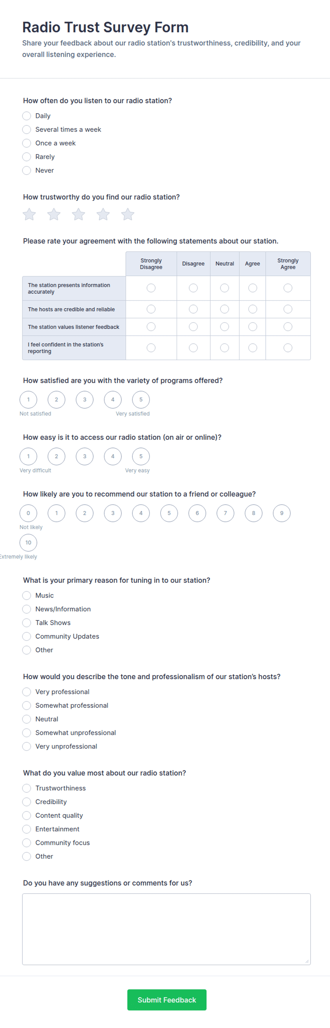The image size is (330, 1028).
Task: Pick 5 for program variety satisfaction
Action: point(141,400)
